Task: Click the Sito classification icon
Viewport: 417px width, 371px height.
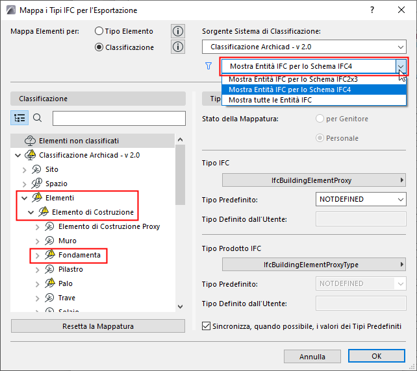Action: point(36,169)
